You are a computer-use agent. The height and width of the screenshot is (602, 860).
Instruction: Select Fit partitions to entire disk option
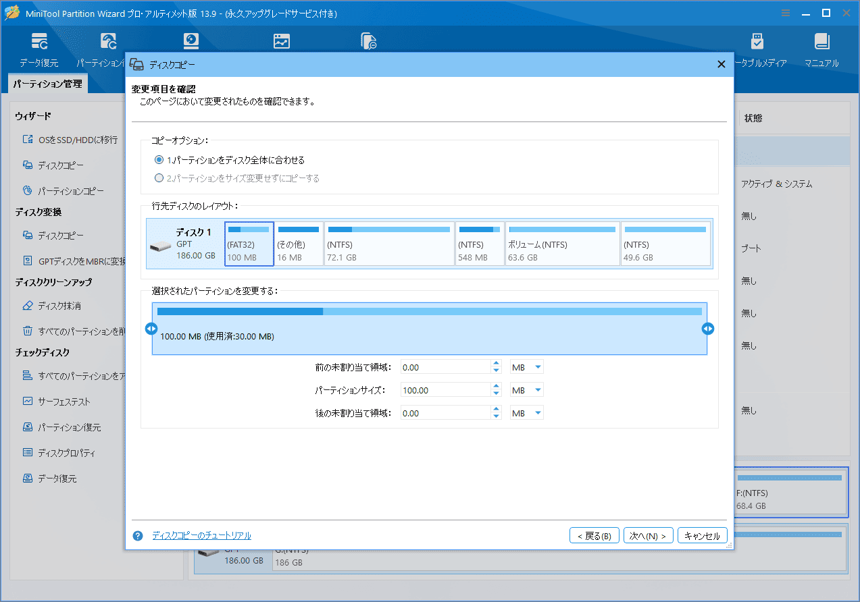click(230, 161)
